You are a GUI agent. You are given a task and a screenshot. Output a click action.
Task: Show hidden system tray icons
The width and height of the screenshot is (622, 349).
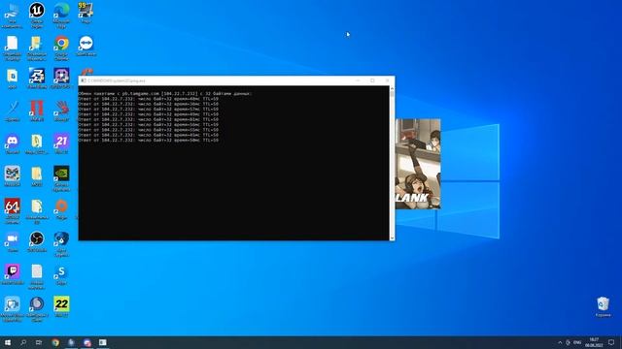560,342
